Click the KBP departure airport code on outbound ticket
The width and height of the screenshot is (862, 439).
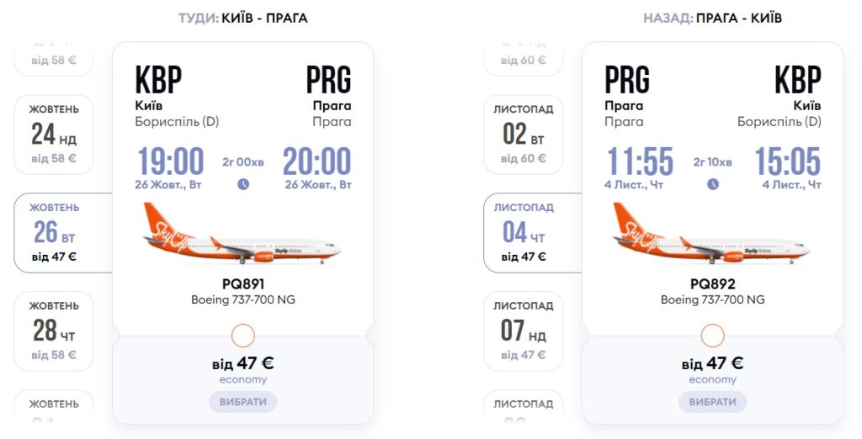pos(158,81)
